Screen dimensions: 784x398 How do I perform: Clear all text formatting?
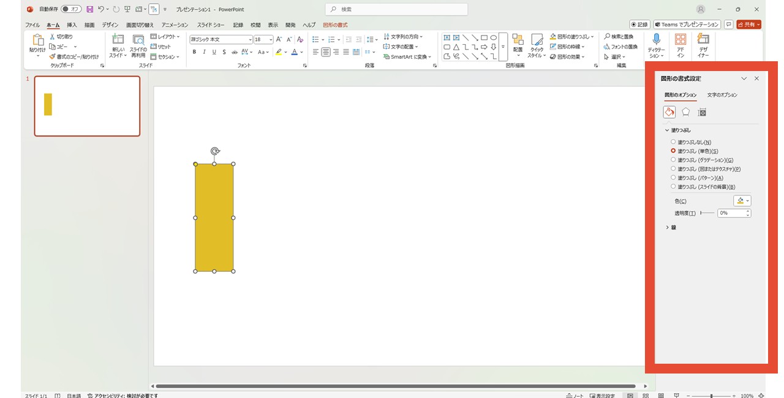tap(301, 39)
